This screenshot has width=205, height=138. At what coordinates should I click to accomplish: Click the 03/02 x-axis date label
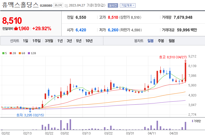tap(65, 133)
